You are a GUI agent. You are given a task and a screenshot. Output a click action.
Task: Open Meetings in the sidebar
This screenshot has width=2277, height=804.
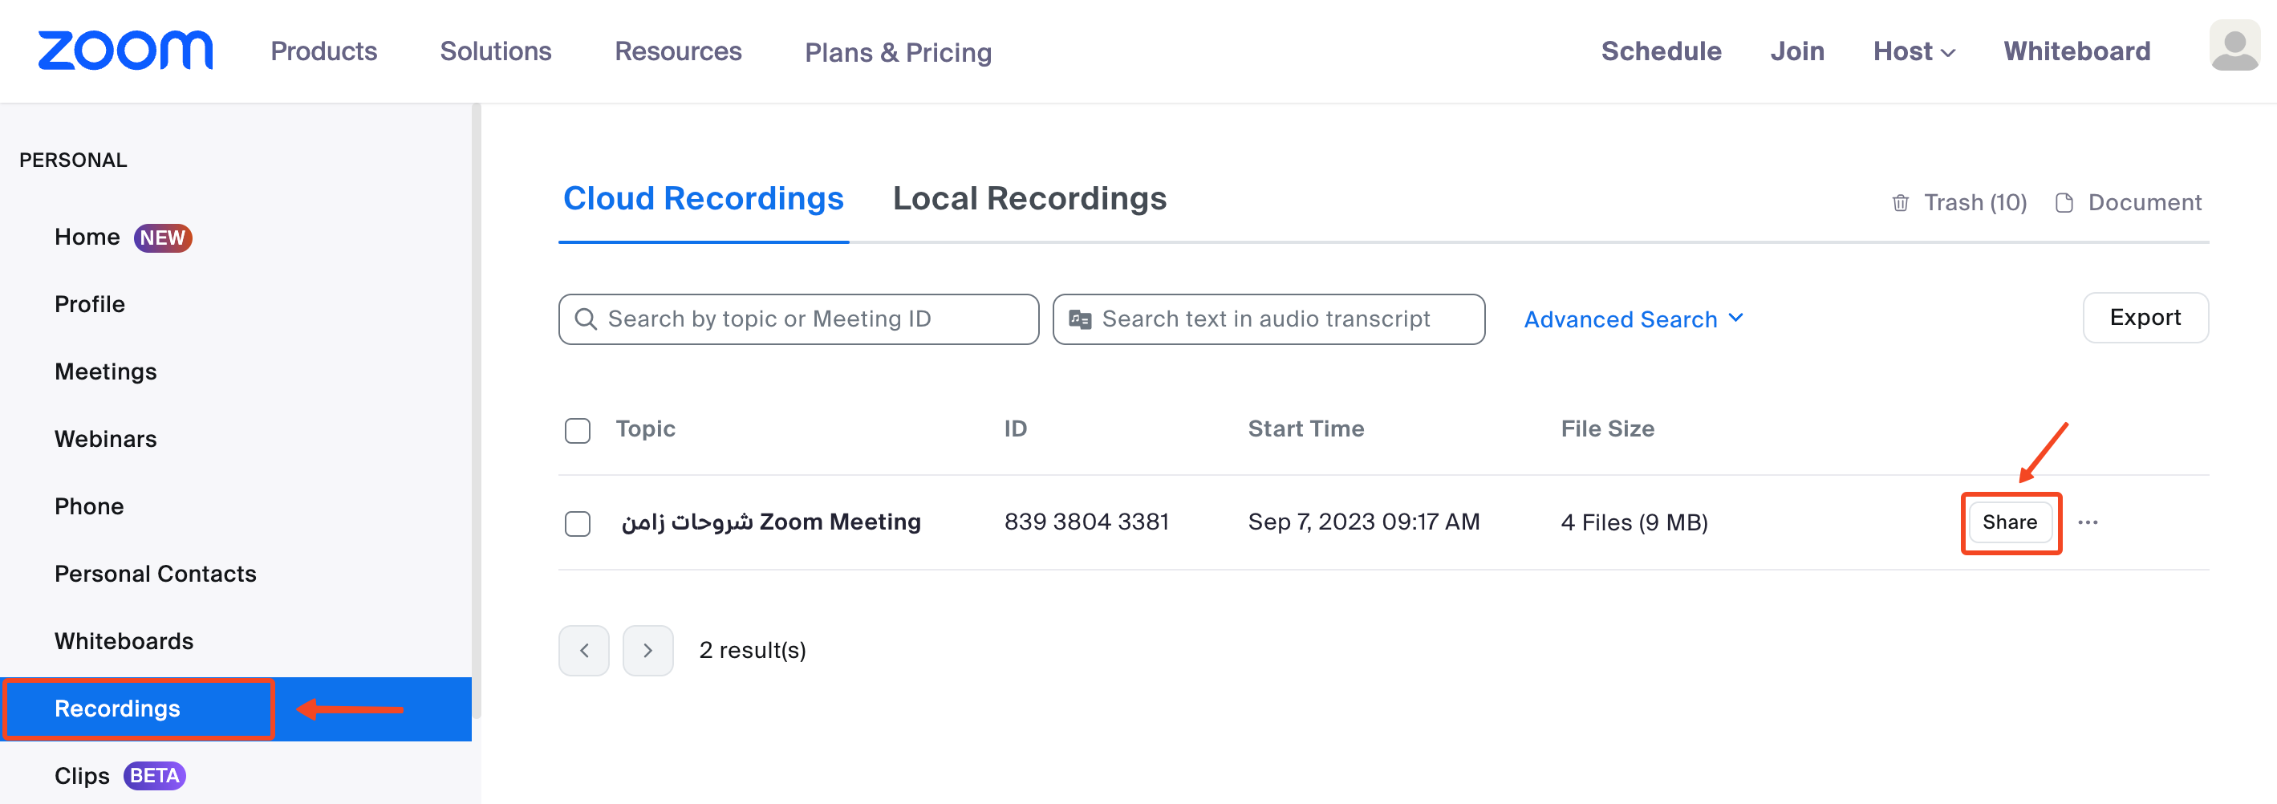coord(105,372)
